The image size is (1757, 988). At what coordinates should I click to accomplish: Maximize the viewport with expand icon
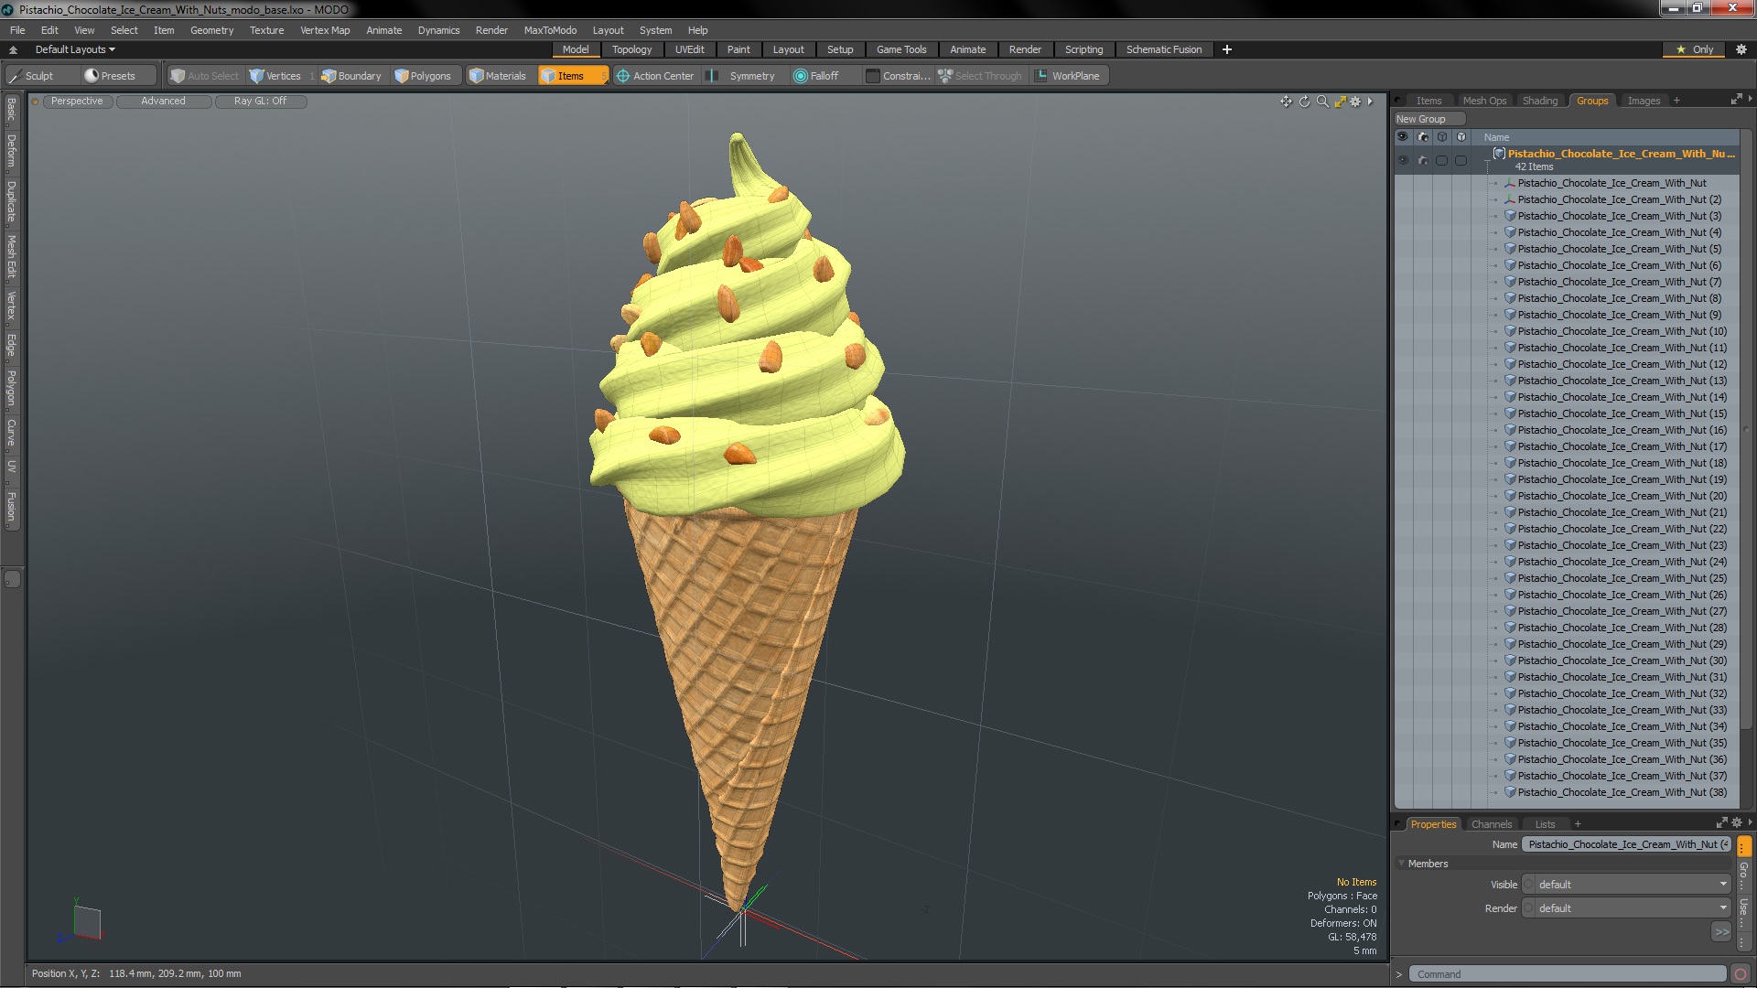click(x=1340, y=102)
